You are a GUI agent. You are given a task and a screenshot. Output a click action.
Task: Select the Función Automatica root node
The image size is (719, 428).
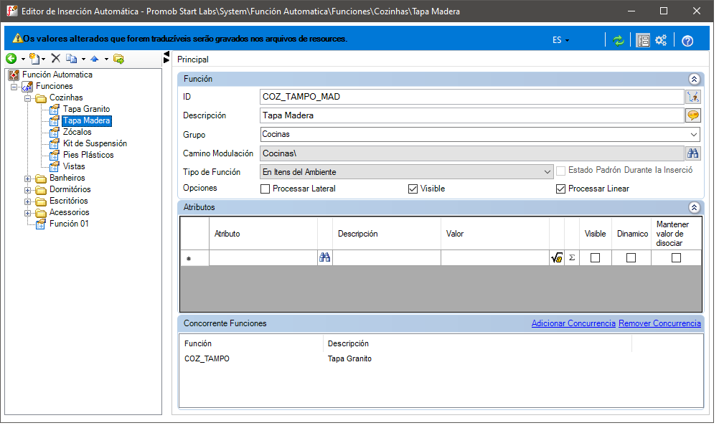(57, 75)
